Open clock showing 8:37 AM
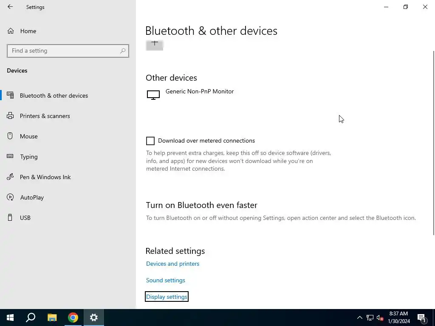Screen dimensions: 435x326 tap(398, 318)
